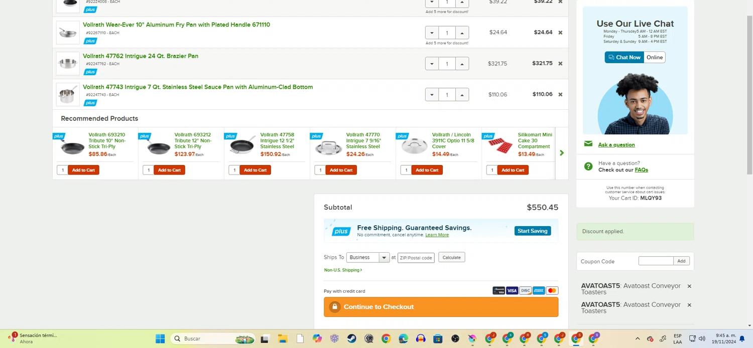Add Vollrath 47758 Intrigue 12 1/2" to cart

(x=255, y=170)
